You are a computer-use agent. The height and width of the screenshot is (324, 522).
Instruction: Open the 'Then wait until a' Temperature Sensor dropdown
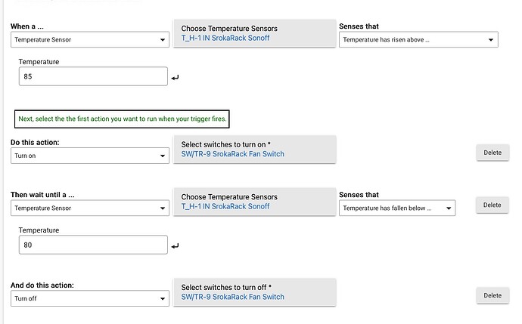pos(90,208)
